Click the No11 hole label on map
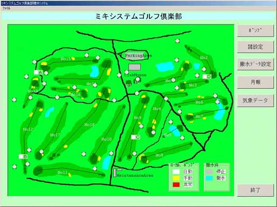This screenshot has width=277, height=207. [63, 173]
